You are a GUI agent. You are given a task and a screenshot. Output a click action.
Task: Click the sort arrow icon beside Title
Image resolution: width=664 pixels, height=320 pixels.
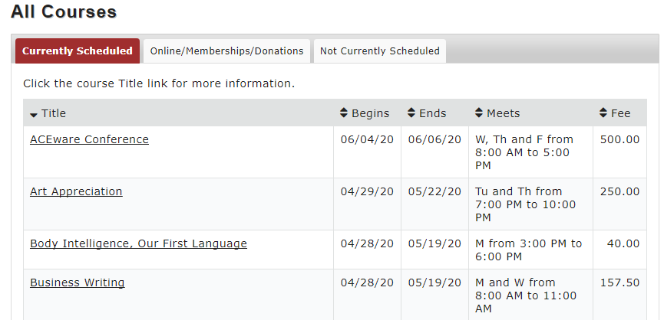(x=34, y=115)
